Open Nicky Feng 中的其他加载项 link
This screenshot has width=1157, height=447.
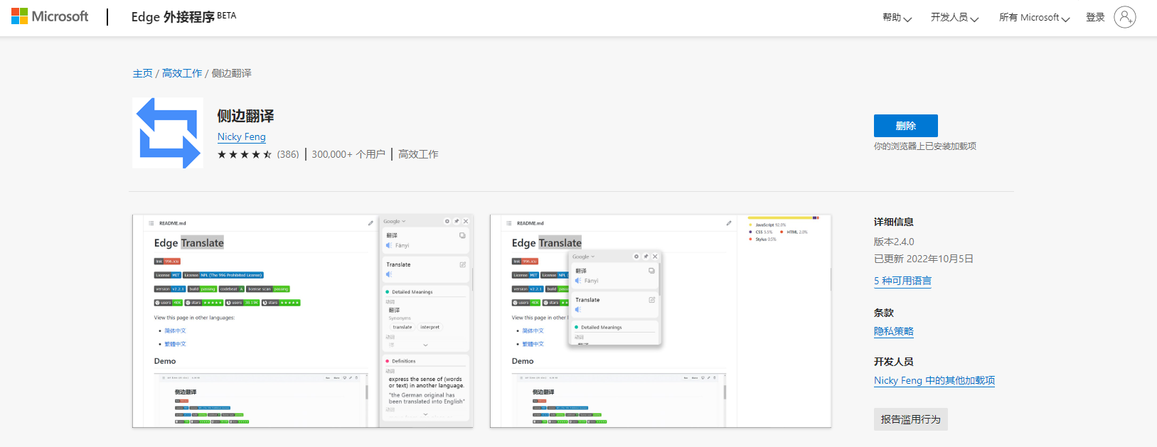coord(934,380)
